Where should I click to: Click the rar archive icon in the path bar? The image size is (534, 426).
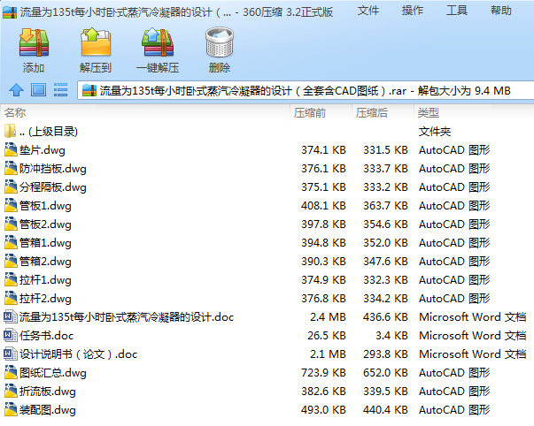(89, 91)
